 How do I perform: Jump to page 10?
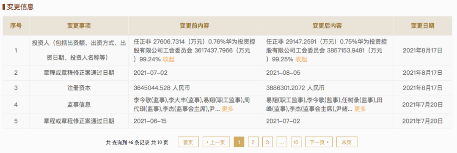pos(296,142)
